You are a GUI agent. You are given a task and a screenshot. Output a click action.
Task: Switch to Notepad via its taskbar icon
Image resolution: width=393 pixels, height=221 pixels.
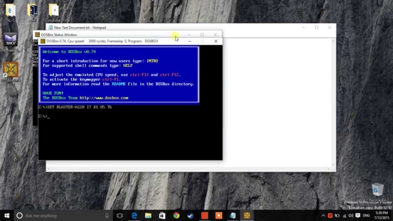(x=233, y=216)
